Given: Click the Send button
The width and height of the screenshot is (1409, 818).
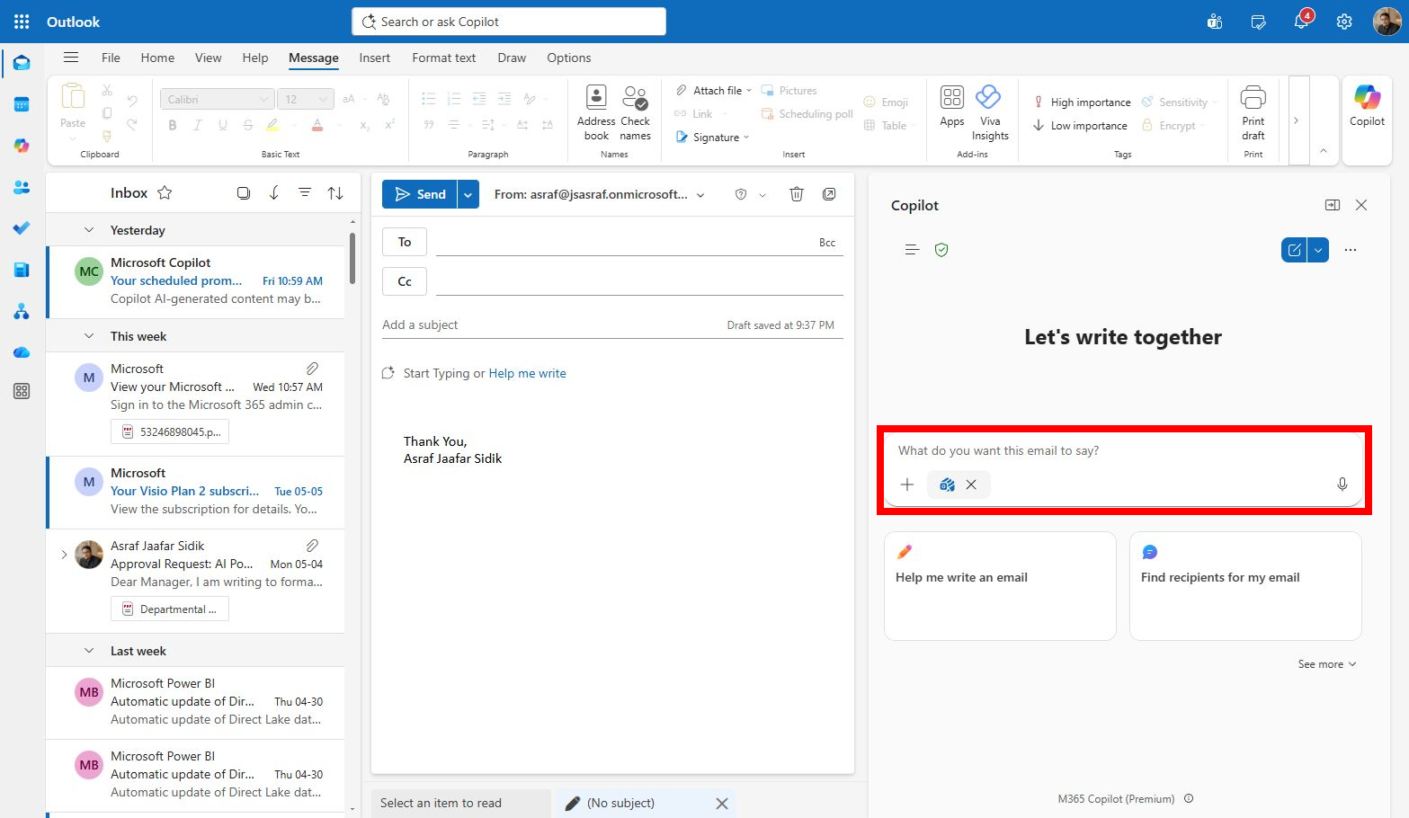Looking at the screenshot, I should [x=420, y=194].
